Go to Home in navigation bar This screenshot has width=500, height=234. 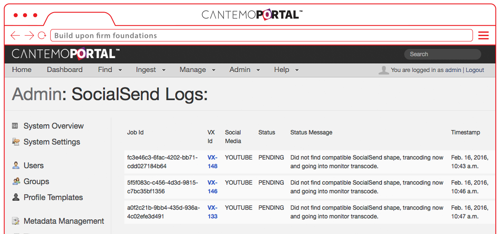coord(22,70)
